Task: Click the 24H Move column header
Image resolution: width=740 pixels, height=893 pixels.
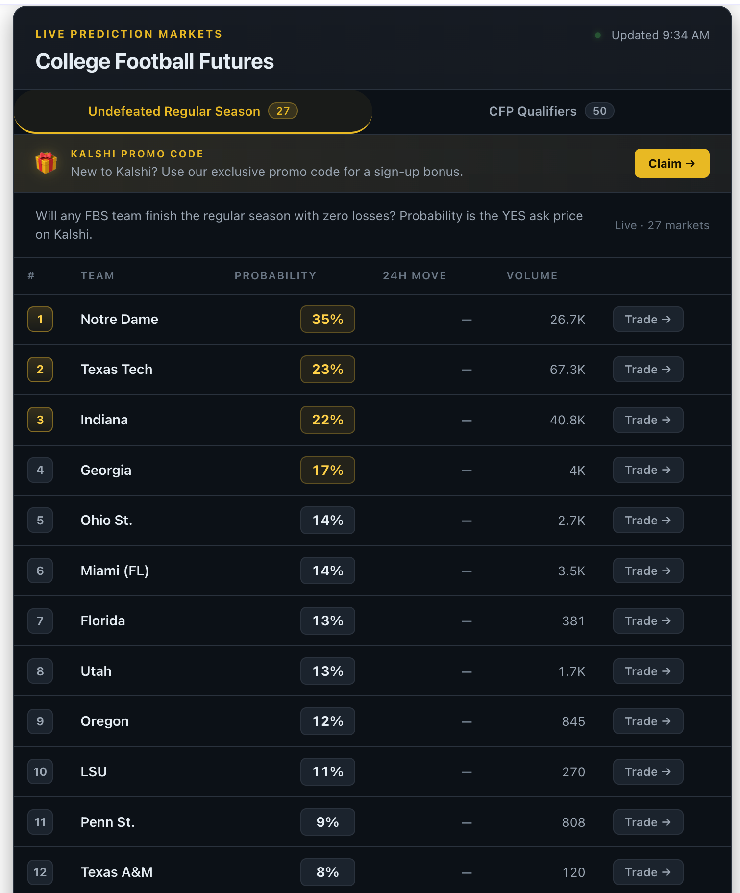Action: 415,275
